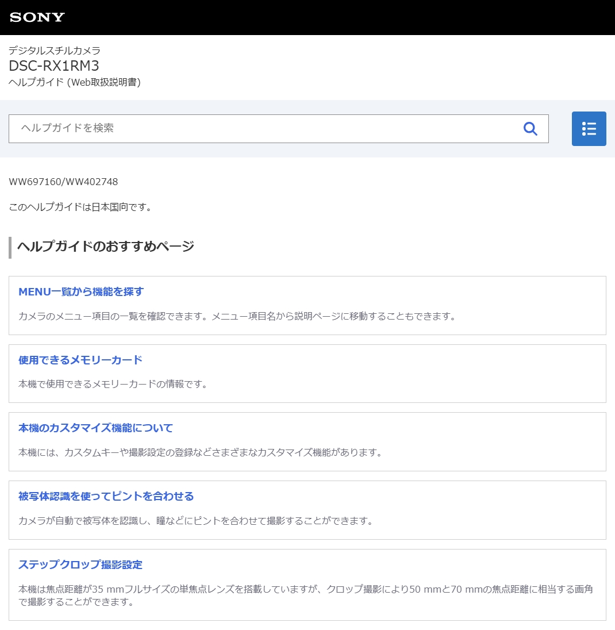Click the SONY logo in header
Viewport: 615px width, 630px height.
37,17
